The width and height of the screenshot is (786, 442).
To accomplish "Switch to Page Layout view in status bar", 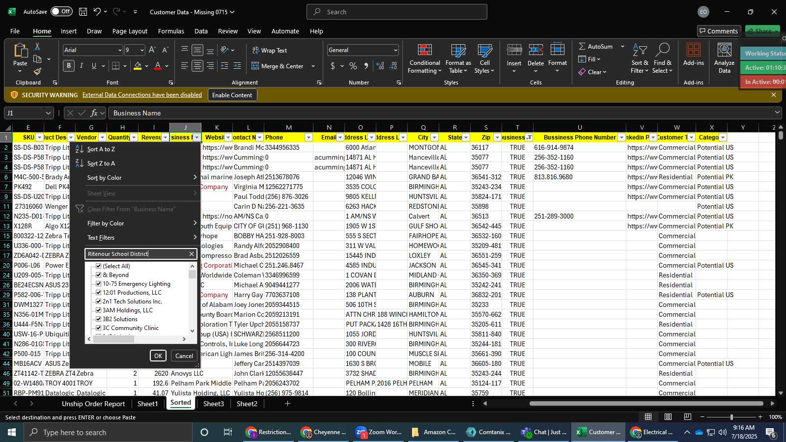I will [668, 417].
